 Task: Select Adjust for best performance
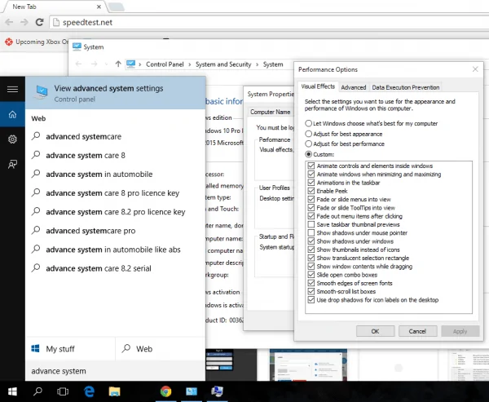pos(308,144)
